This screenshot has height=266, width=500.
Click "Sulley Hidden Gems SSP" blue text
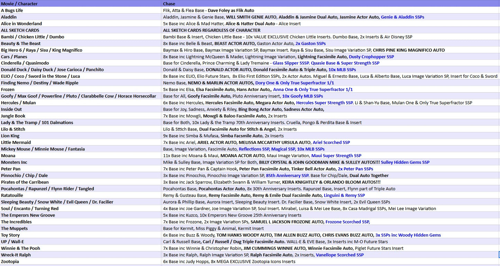click(405, 162)
